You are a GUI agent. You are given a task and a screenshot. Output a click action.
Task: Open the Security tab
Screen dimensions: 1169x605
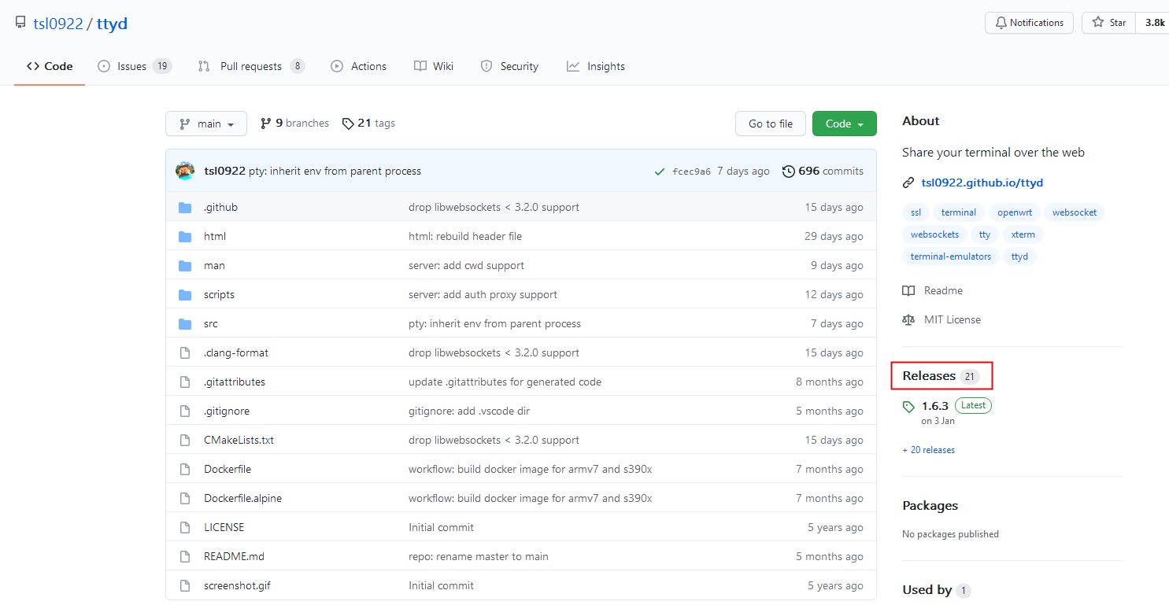point(509,66)
